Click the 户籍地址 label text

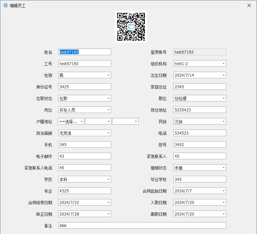pyautogui.click(x=44, y=122)
